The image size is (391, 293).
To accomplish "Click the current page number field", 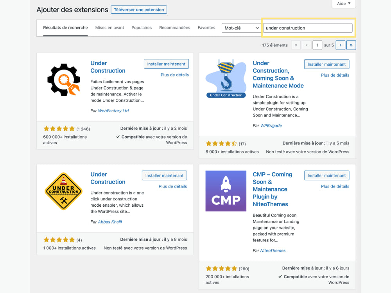I will [317, 45].
